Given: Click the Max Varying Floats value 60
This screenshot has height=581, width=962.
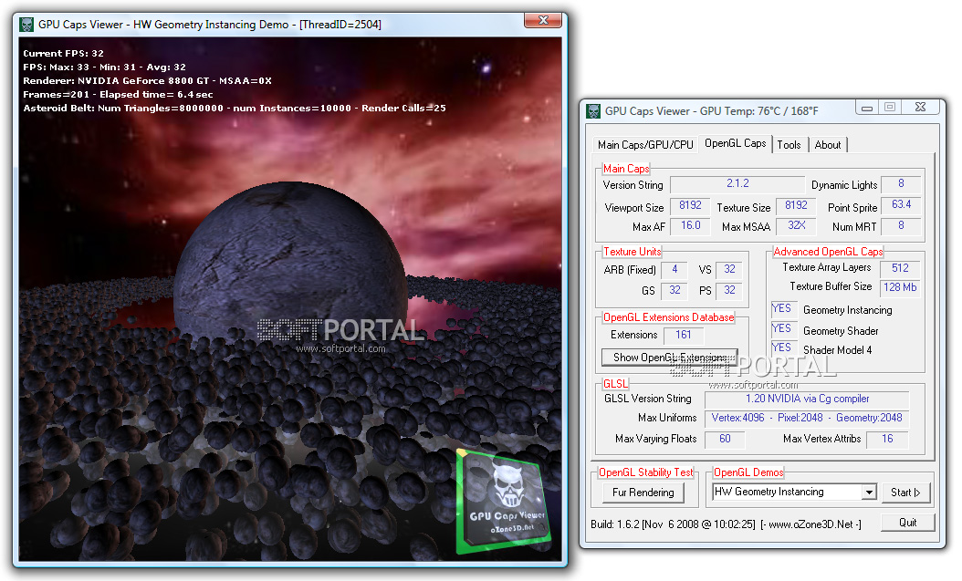Looking at the screenshot, I should [725, 439].
